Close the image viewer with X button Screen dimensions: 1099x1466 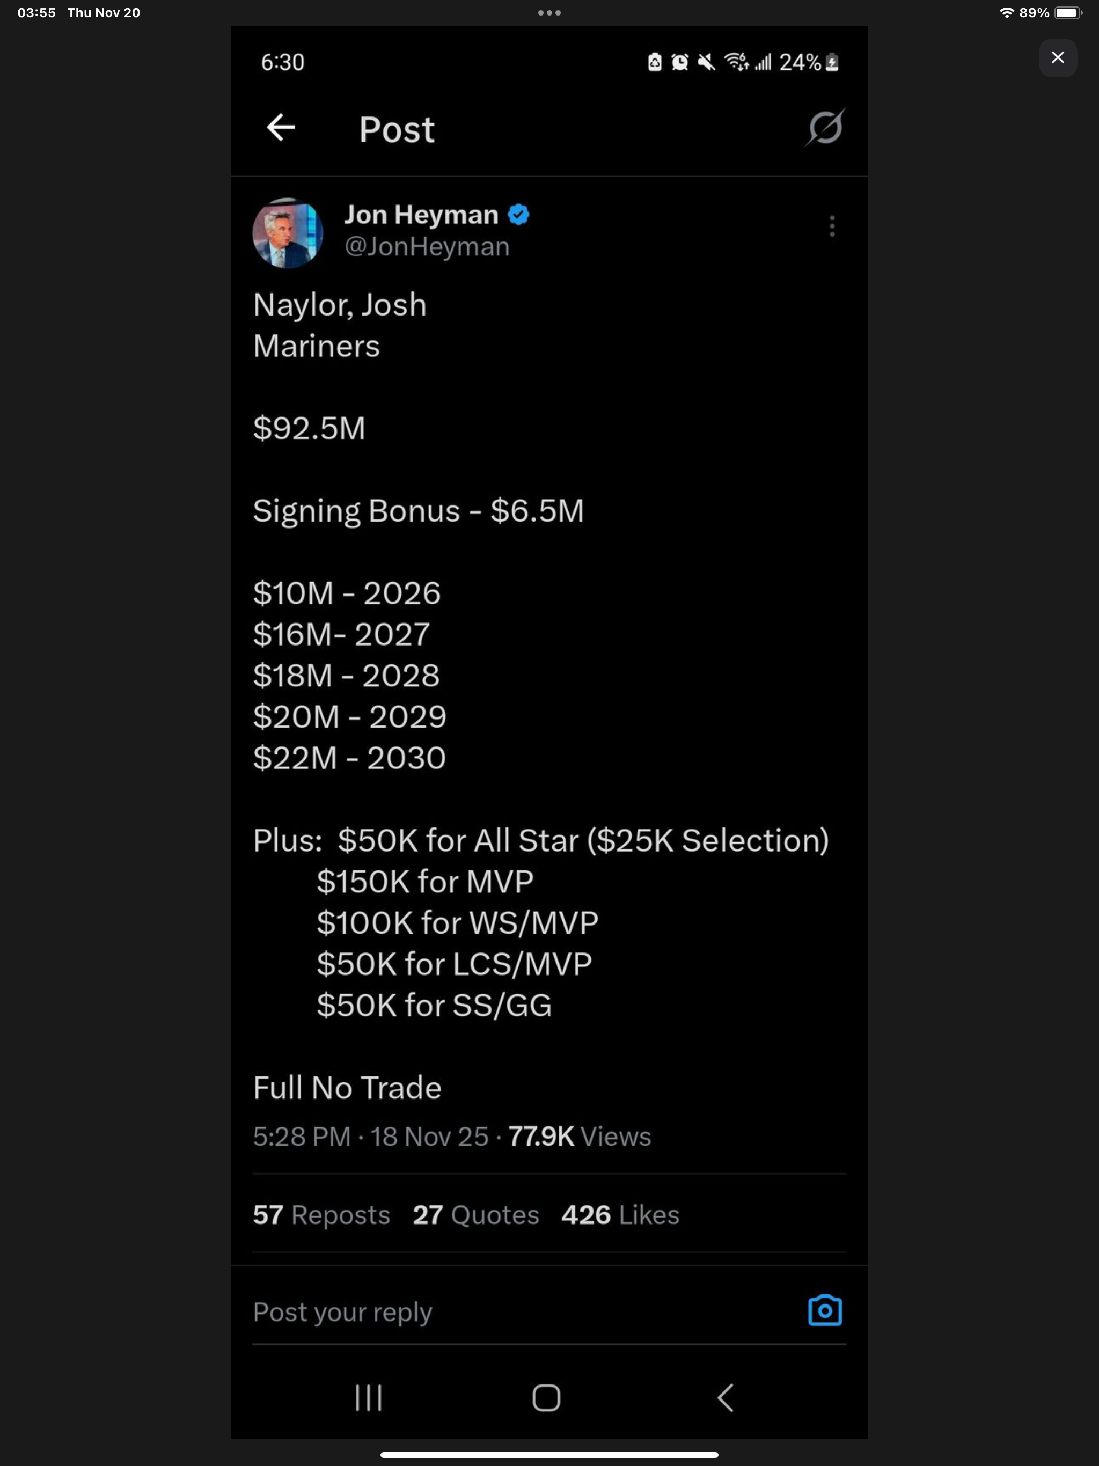[x=1057, y=57]
